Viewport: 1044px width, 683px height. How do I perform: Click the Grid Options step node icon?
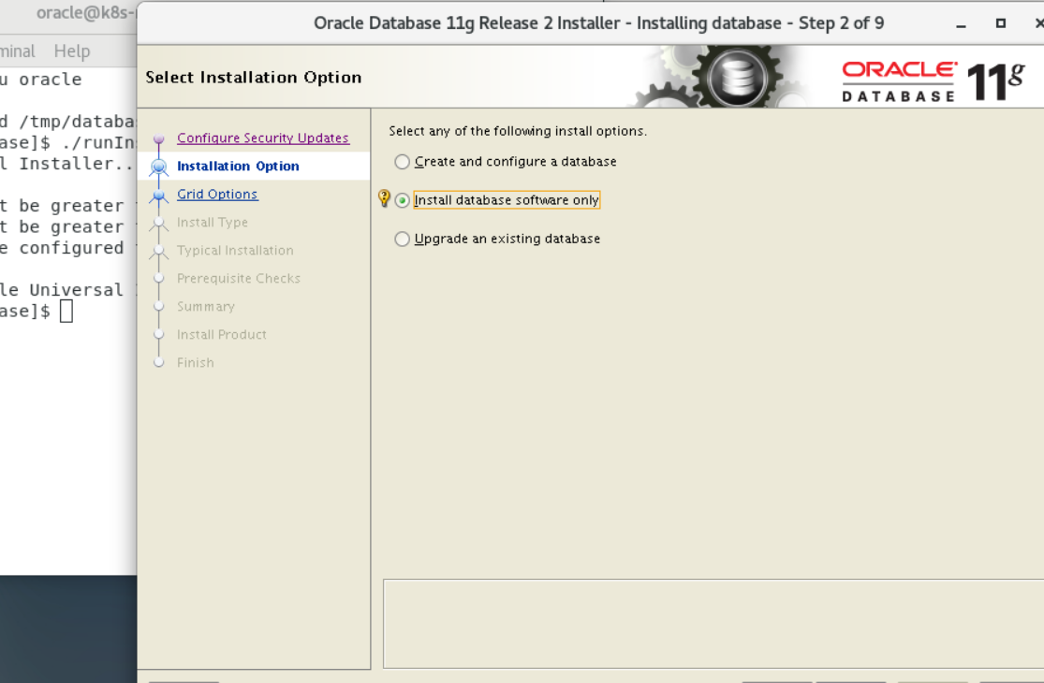[x=158, y=196]
